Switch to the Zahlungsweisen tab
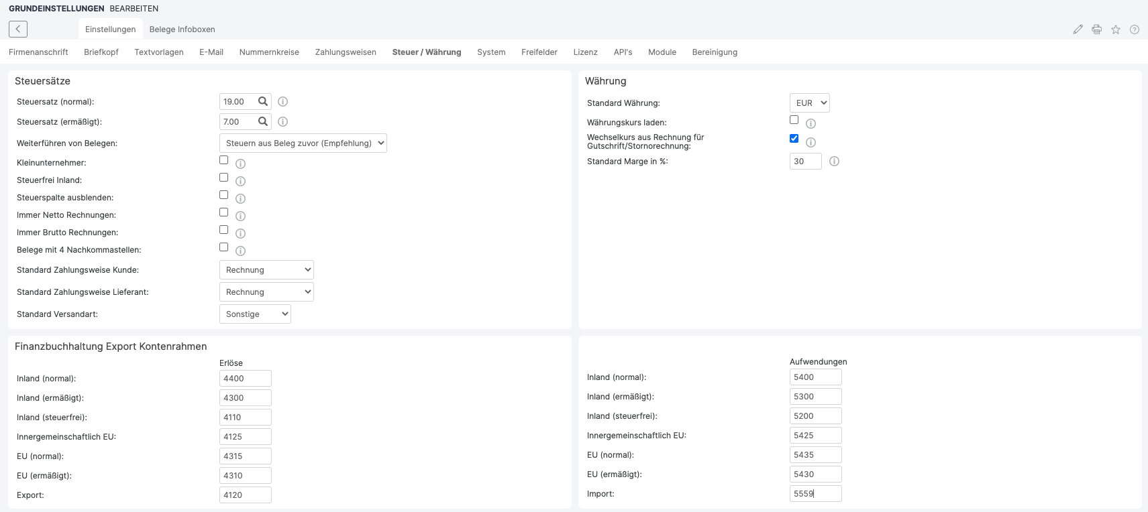1148x512 pixels. click(346, 52)
